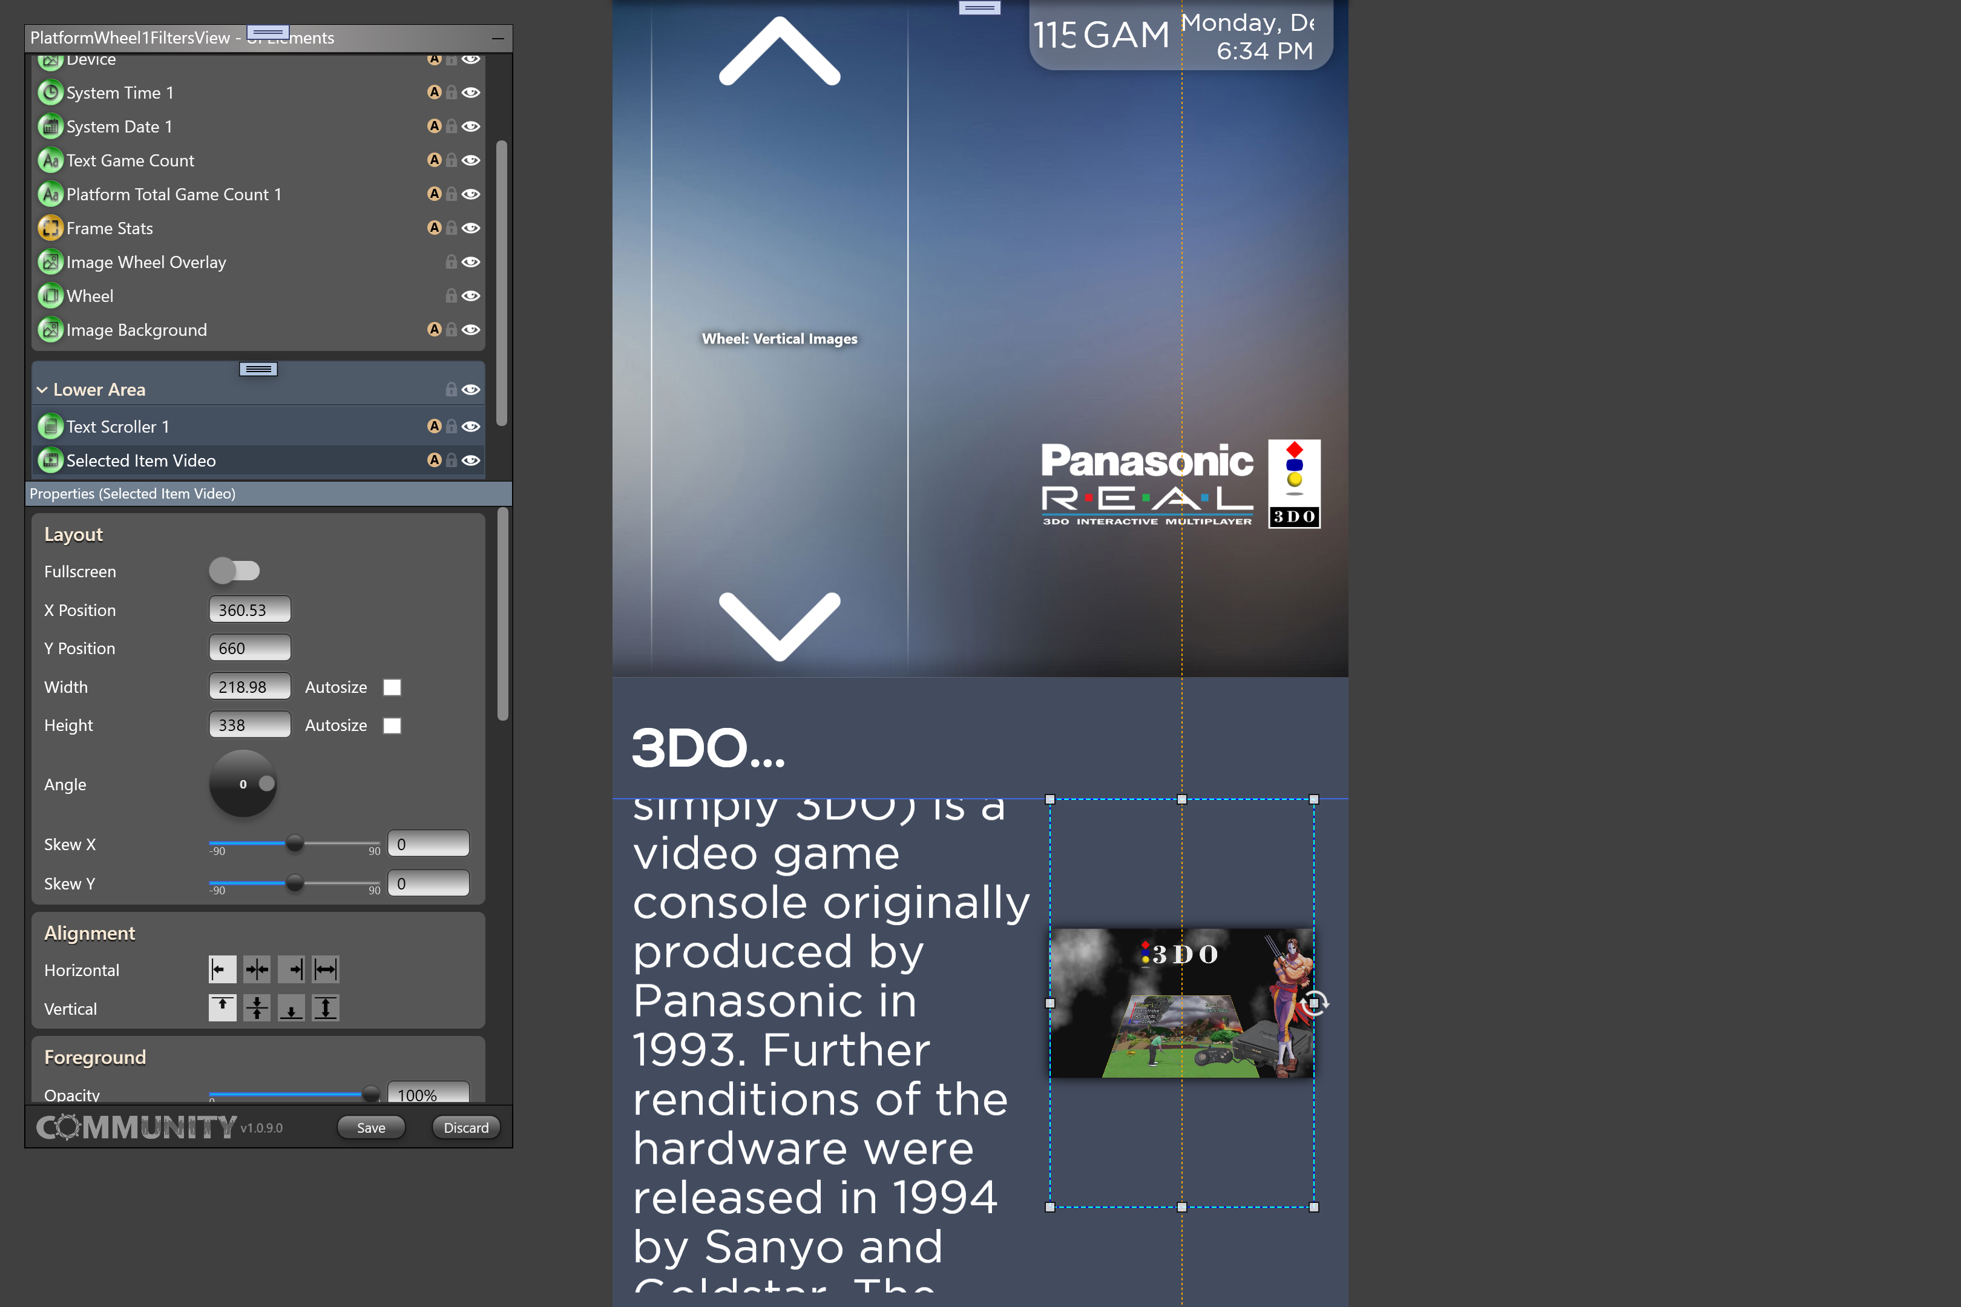Hide the Text Game Count element

(x=471, y=160)
